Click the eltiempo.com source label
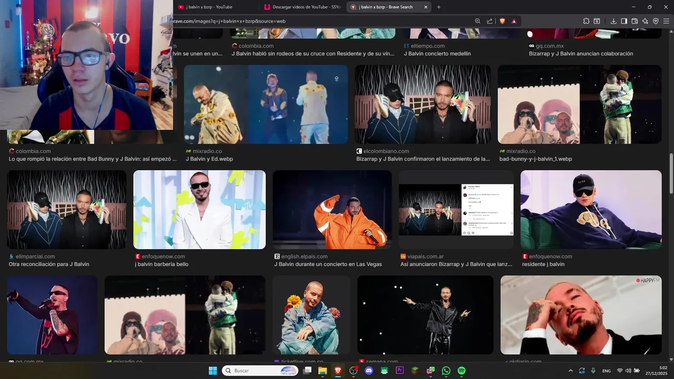This screenshot has height=379, width=674. click(424, 46)
